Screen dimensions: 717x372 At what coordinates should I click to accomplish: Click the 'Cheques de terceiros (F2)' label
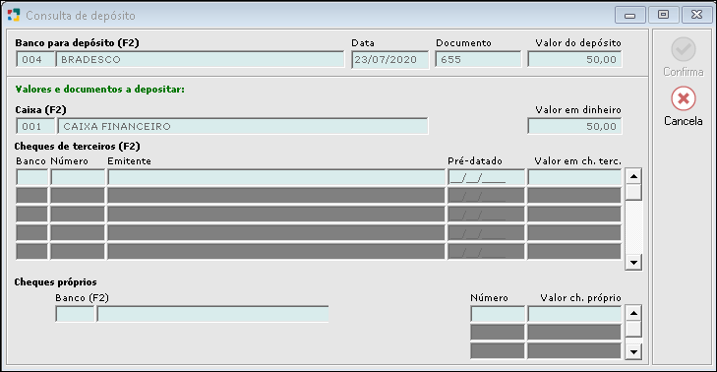point(78,147)
